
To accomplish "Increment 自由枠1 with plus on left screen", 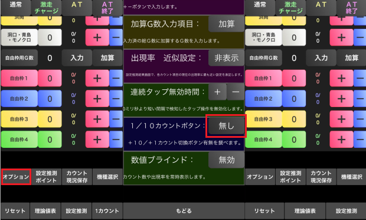I will [97, 78].
